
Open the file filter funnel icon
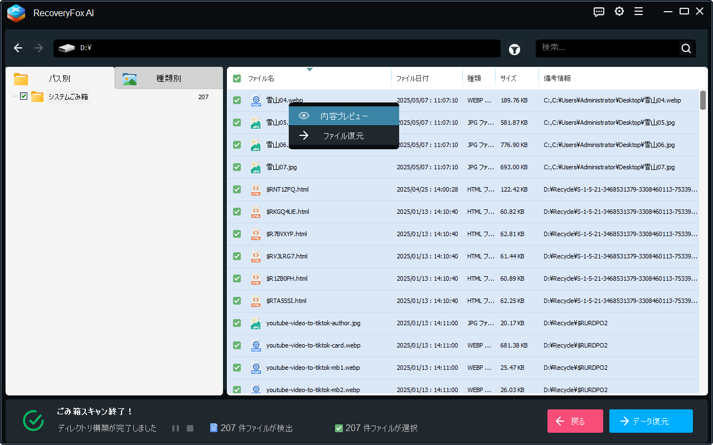(515, 50)
